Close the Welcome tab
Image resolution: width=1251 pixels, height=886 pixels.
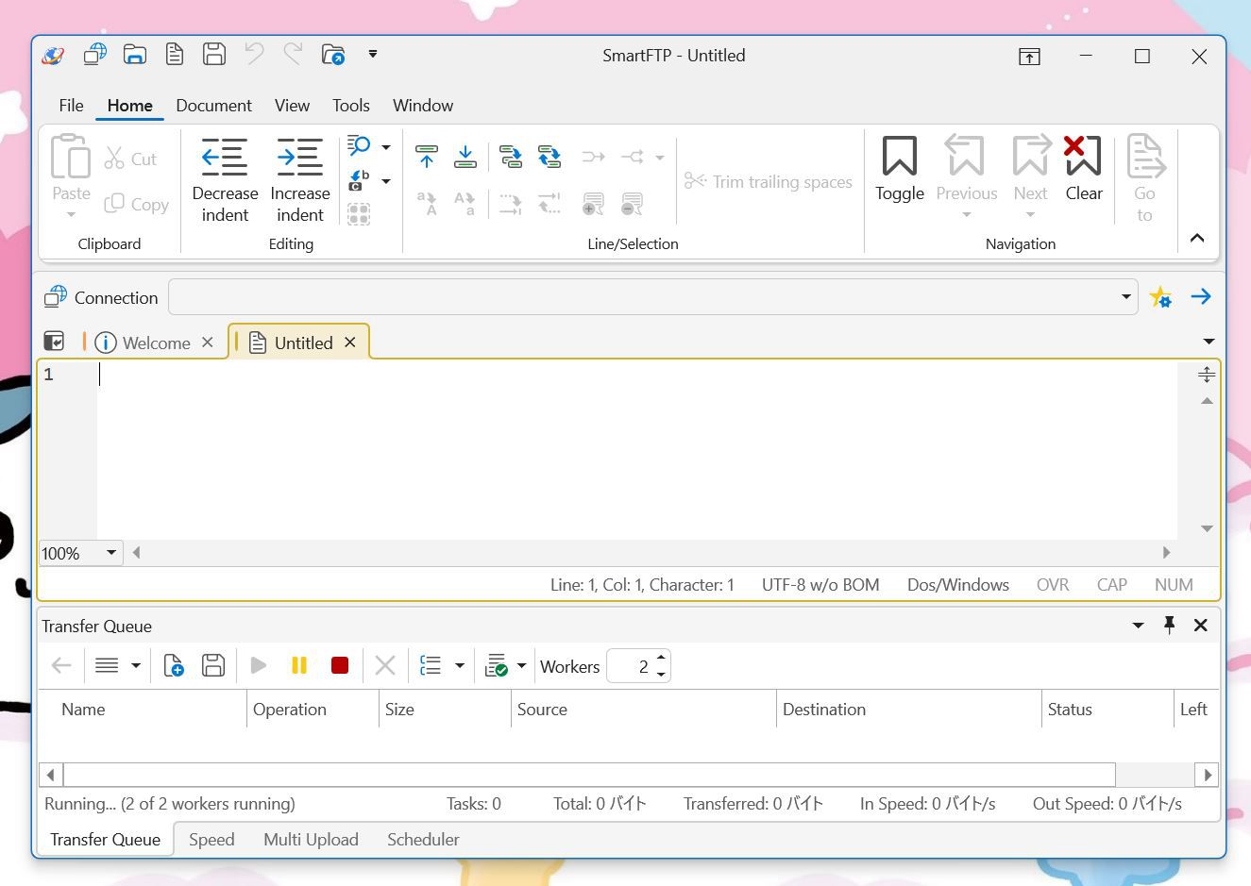point(208,342)
